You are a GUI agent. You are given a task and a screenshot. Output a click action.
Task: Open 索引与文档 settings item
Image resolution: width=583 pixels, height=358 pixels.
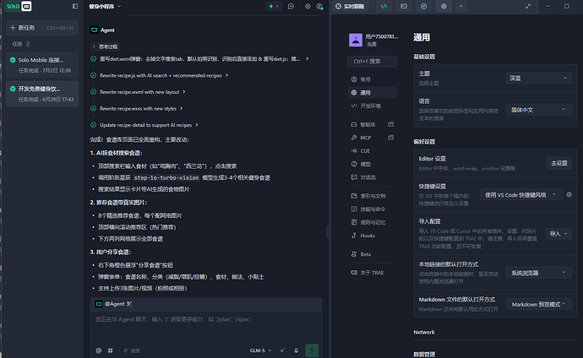click(372, 196)
